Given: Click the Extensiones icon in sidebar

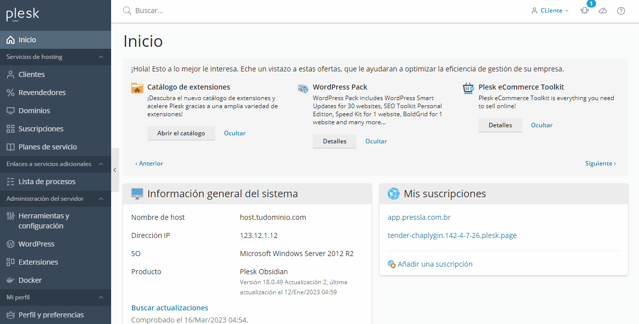Looking at the screenshot, I should pyautogui.click(x=10, y=262).
